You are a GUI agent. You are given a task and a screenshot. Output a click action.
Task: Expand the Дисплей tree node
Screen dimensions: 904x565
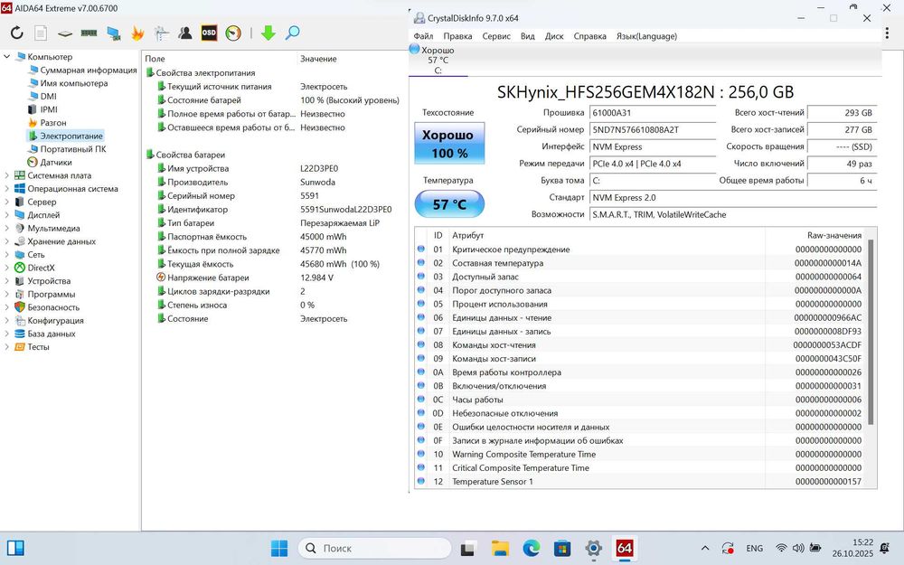pos(7,215)
